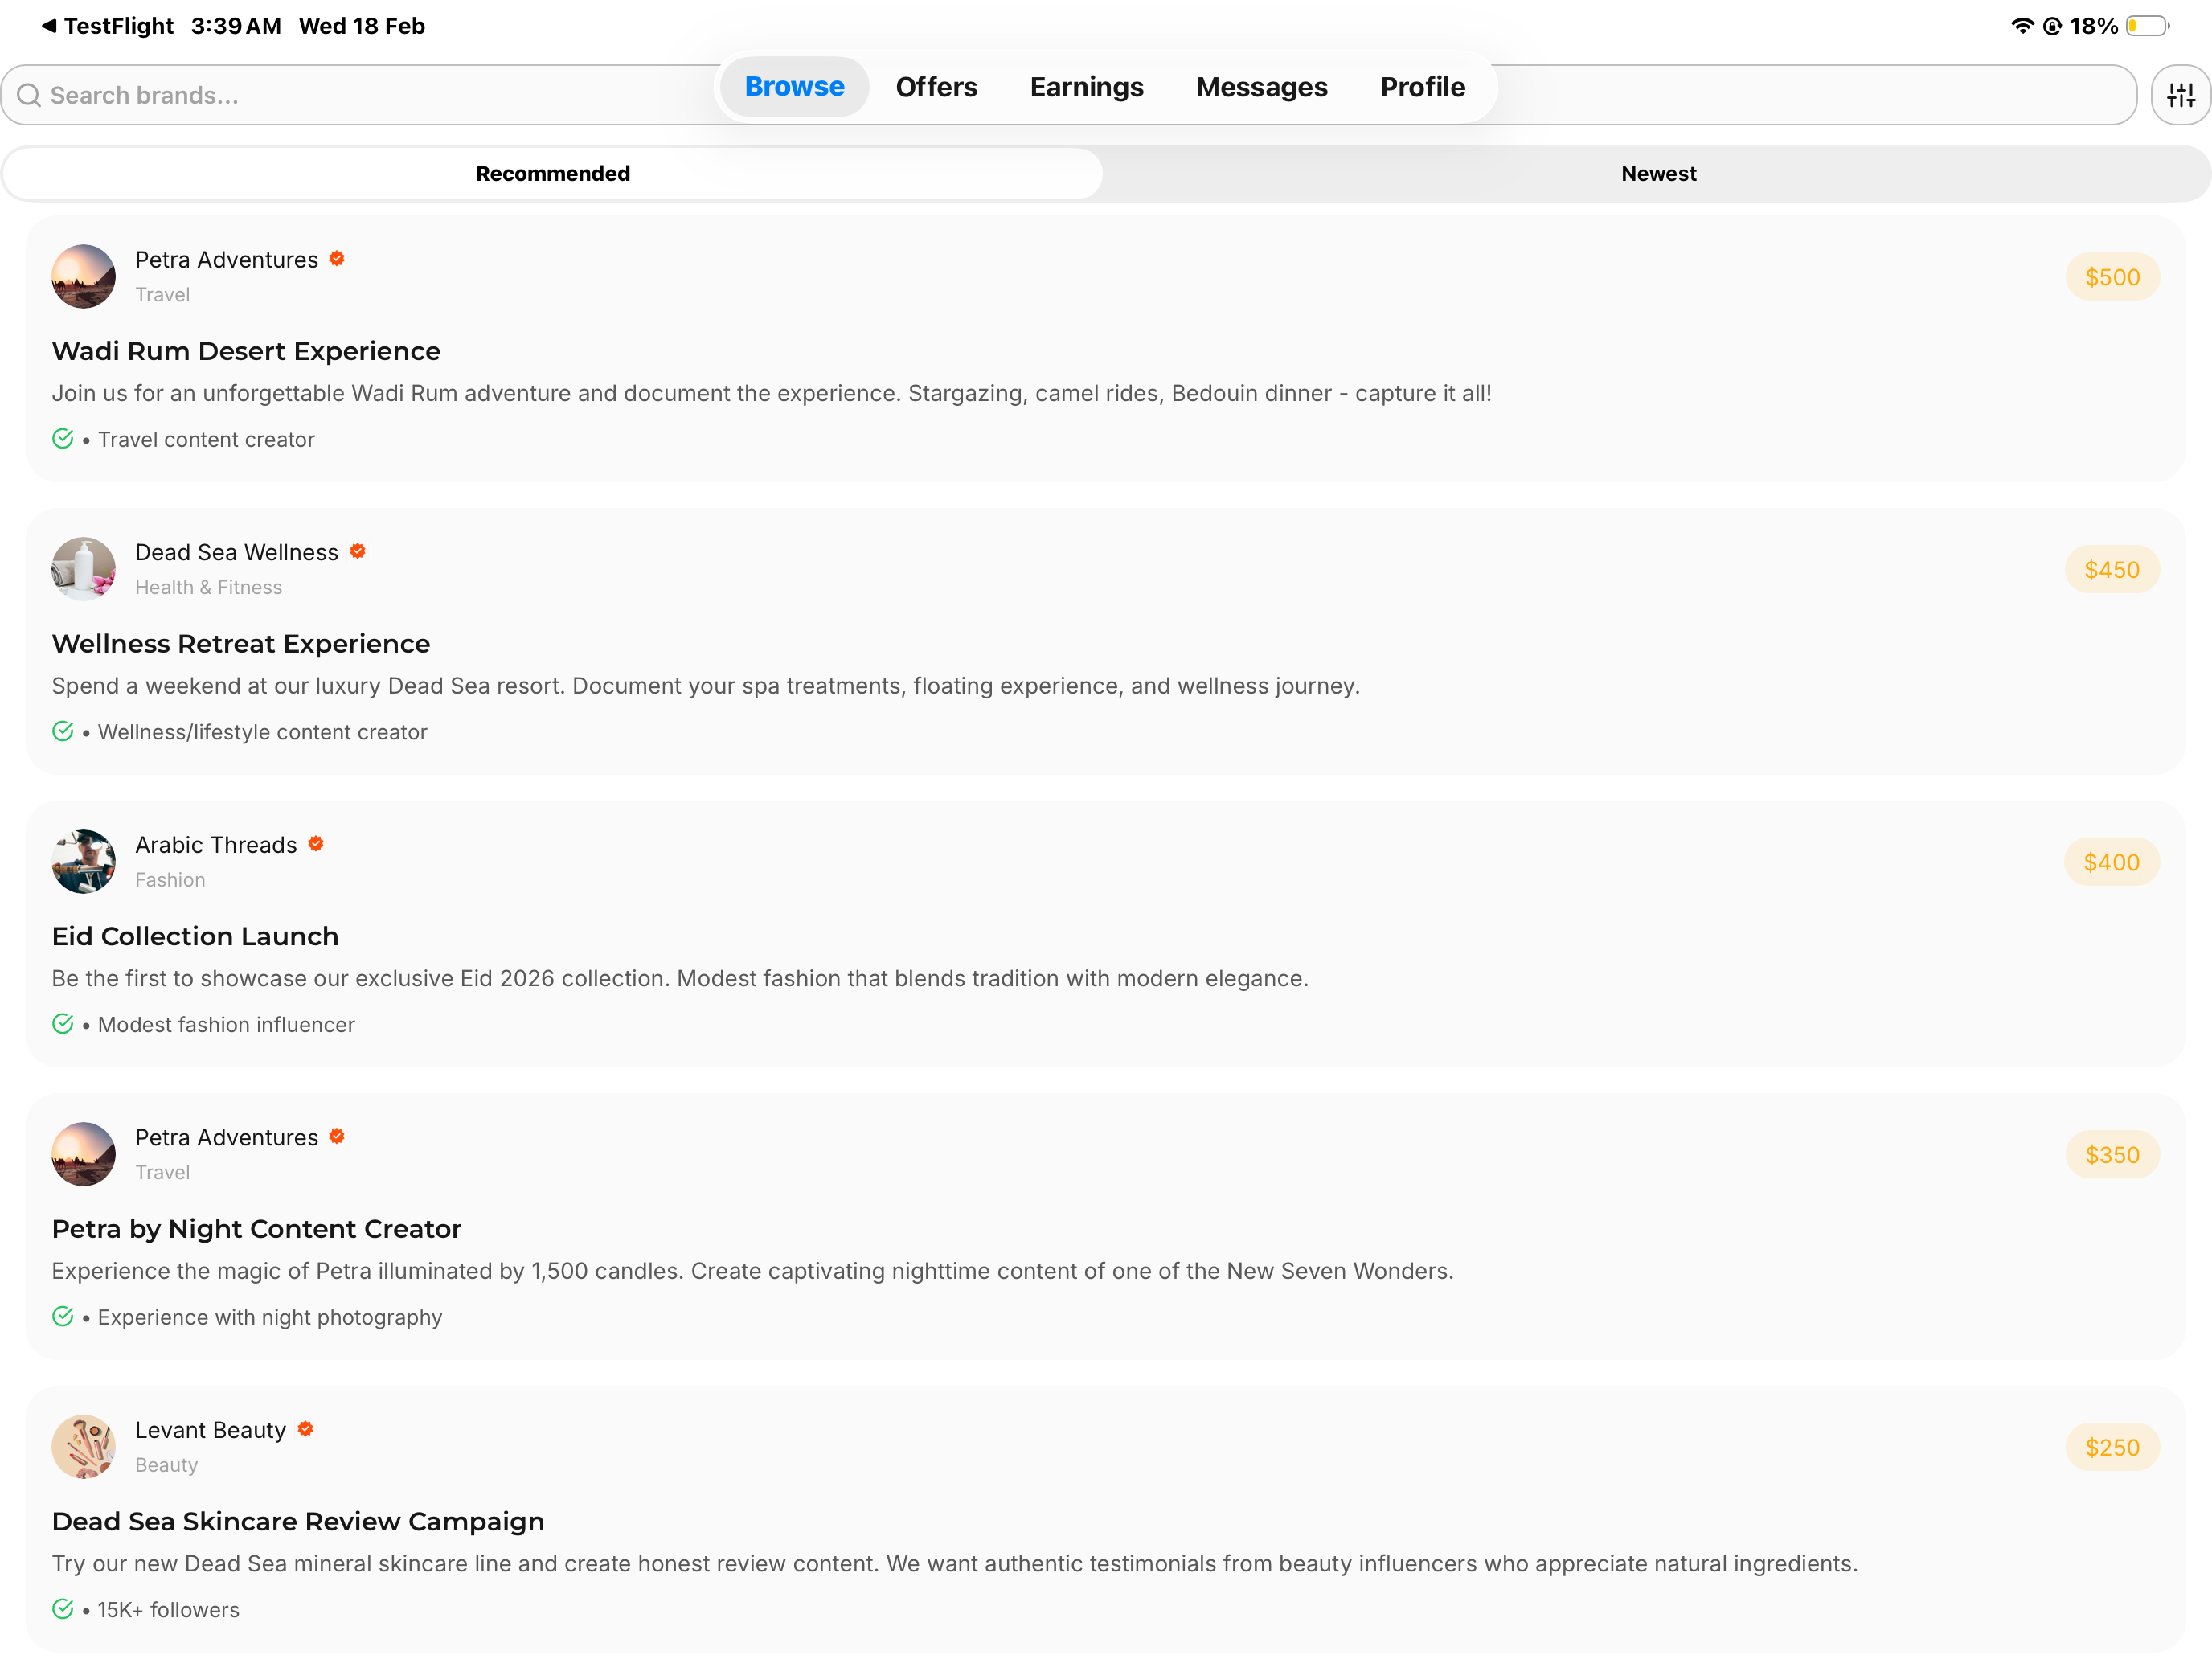Tap the TestFlight back arrow
Viewport: 2212px width, 1659px height.
48,25
